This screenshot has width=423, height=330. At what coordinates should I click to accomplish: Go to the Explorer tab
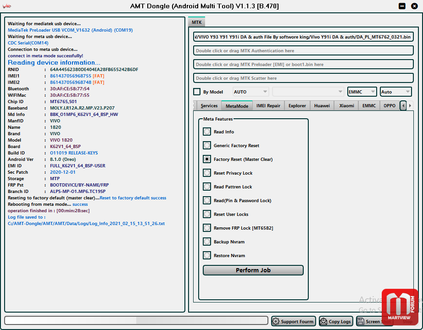pos(297,106)
